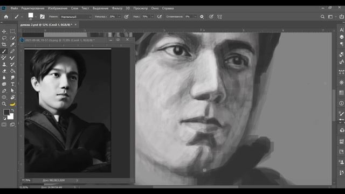Select the Pen tool

(4, 91)
